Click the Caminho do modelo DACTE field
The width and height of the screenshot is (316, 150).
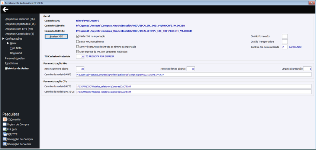click(x=194, y=86)
